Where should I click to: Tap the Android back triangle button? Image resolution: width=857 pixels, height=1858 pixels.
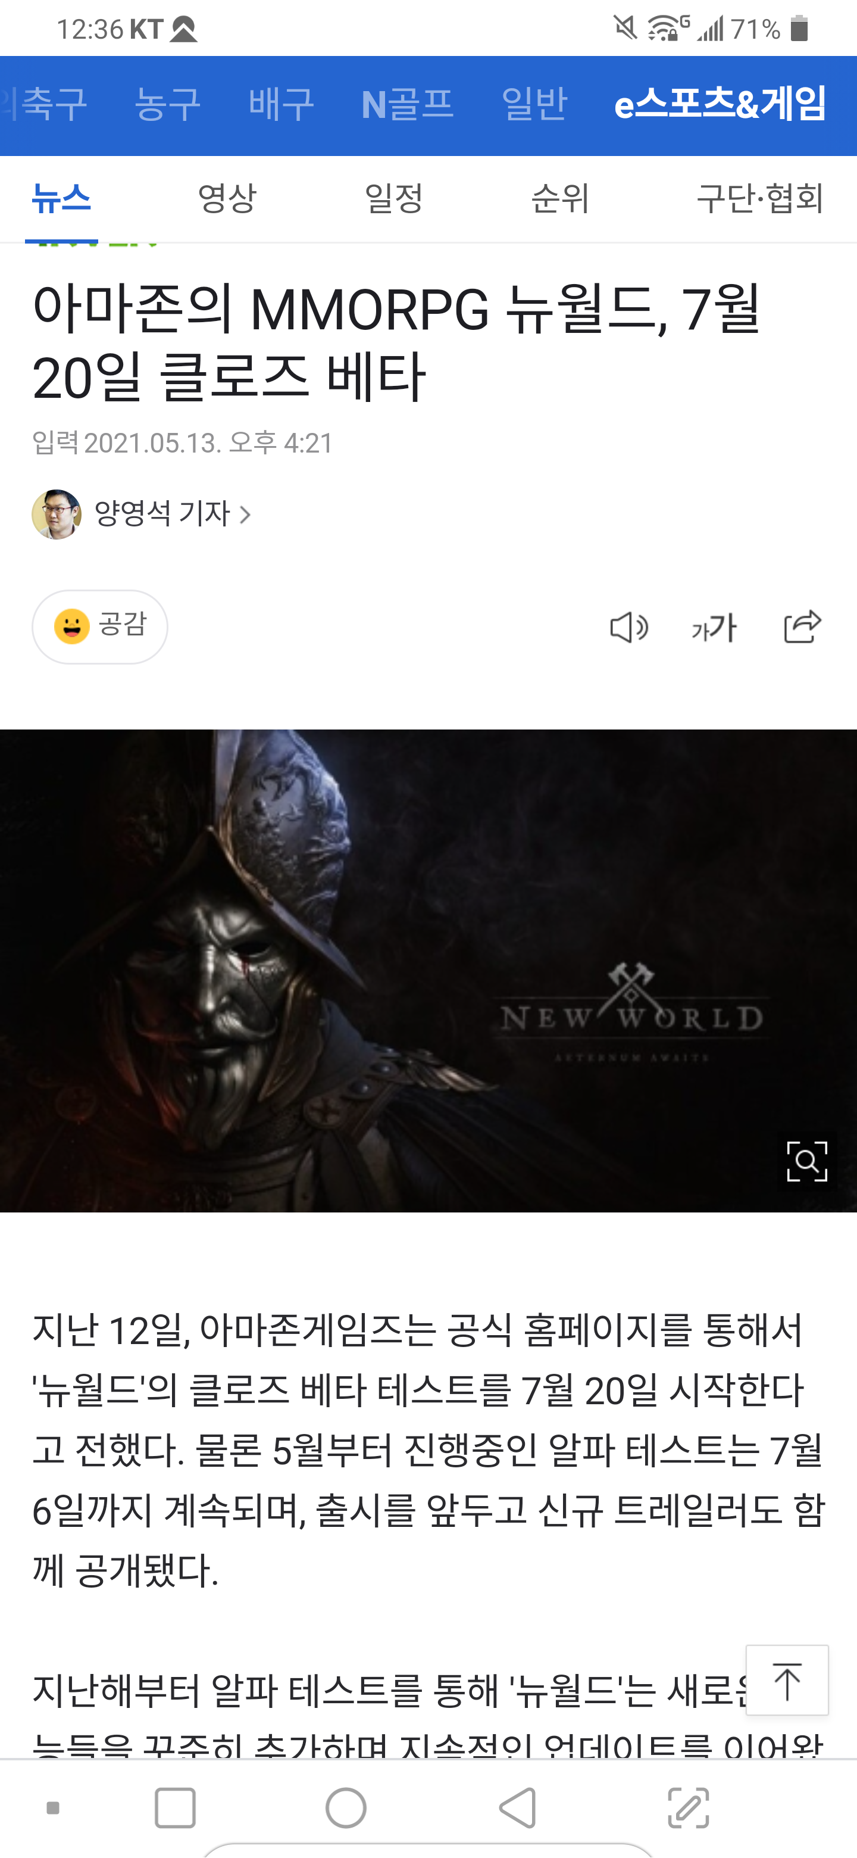pyautogui.click(x=518, y=1807)
